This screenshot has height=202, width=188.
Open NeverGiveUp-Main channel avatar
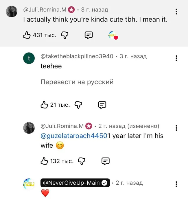[x=29, y=184]
